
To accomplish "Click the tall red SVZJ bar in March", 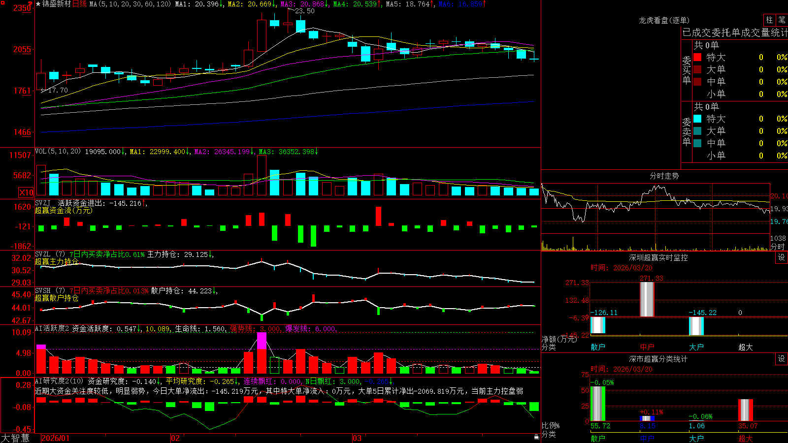I will (378, 216).
